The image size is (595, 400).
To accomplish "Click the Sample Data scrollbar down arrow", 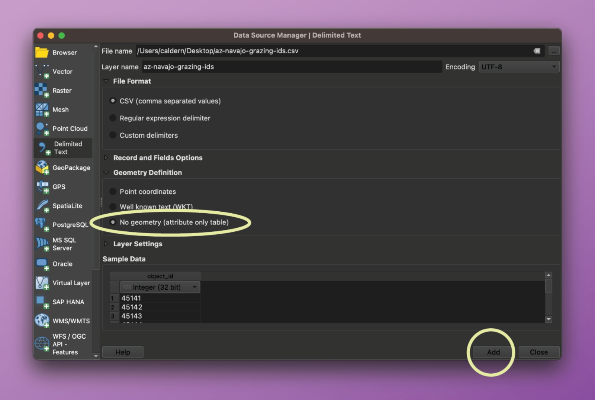I will pos(549,319).
